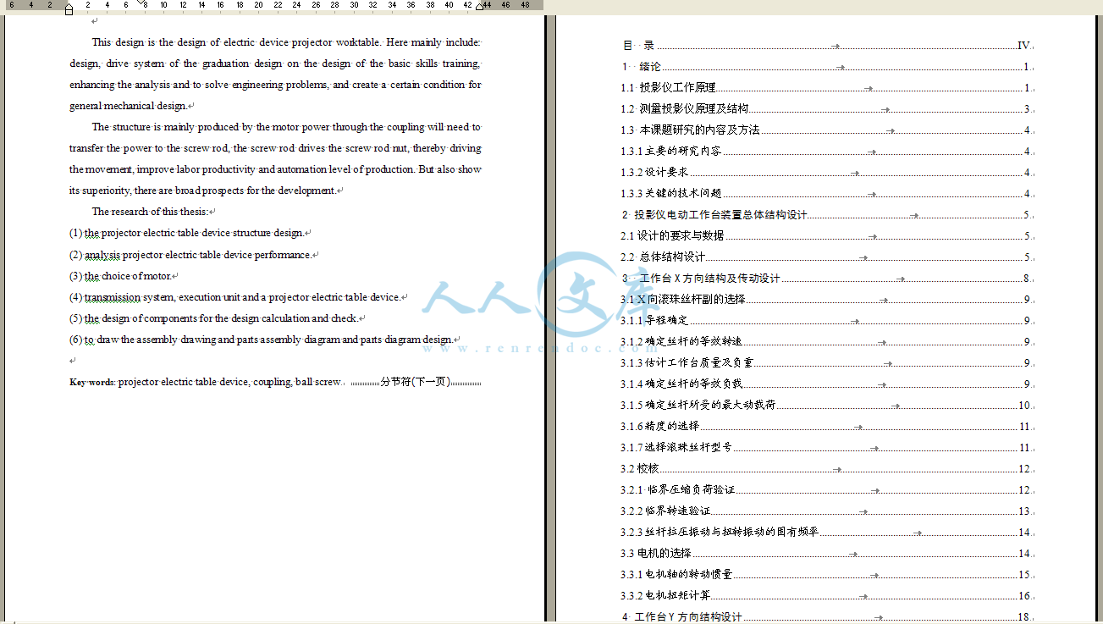The height and width of the screenshot is (624, 1103).
Task: Click the 3.1.1 导程确定 entry
Action: [827, 321]
